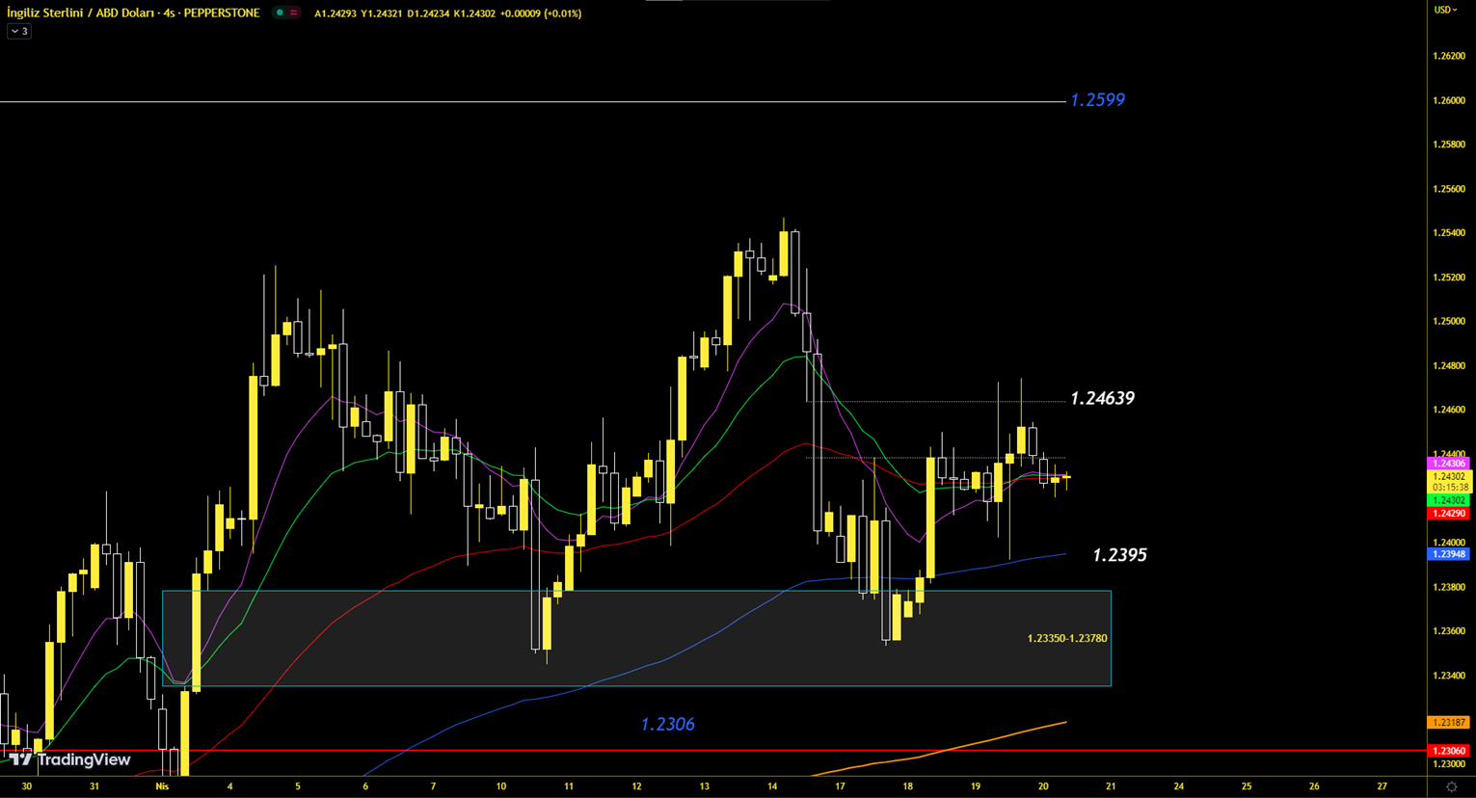The width and height of the screenshot is (1476, 798).
Task: Select the 1.2306 price label
Action: pyautogui.click(x=667, y=724)
